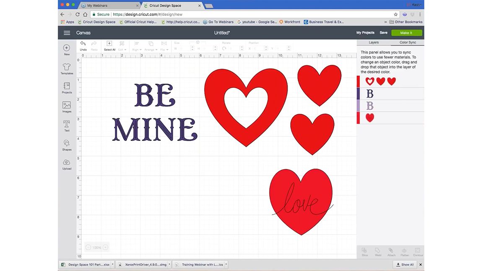Insert a shape using the Shapes tool

pyautogui.click(x=67, y=145)
